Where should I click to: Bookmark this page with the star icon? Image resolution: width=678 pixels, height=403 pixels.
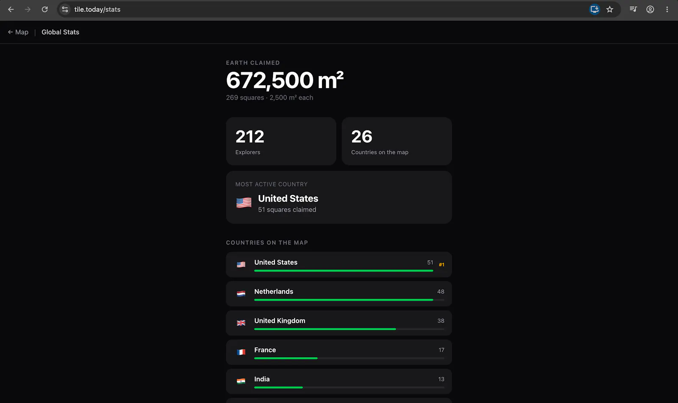[610, 9]
